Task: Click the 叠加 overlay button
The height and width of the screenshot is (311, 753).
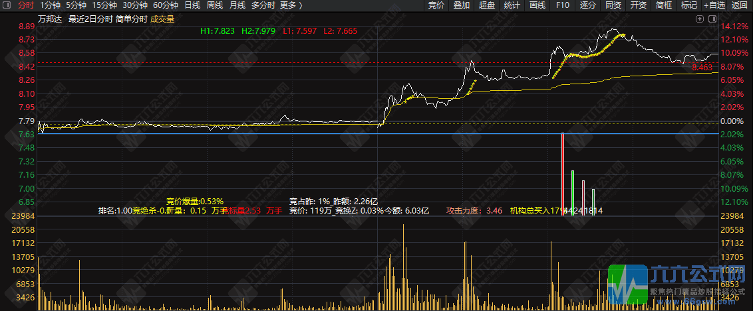Action: (462, 6)
